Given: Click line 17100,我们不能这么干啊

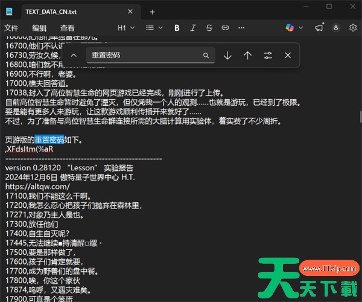Looking at the screenshot, I should [x=48, y=196].
